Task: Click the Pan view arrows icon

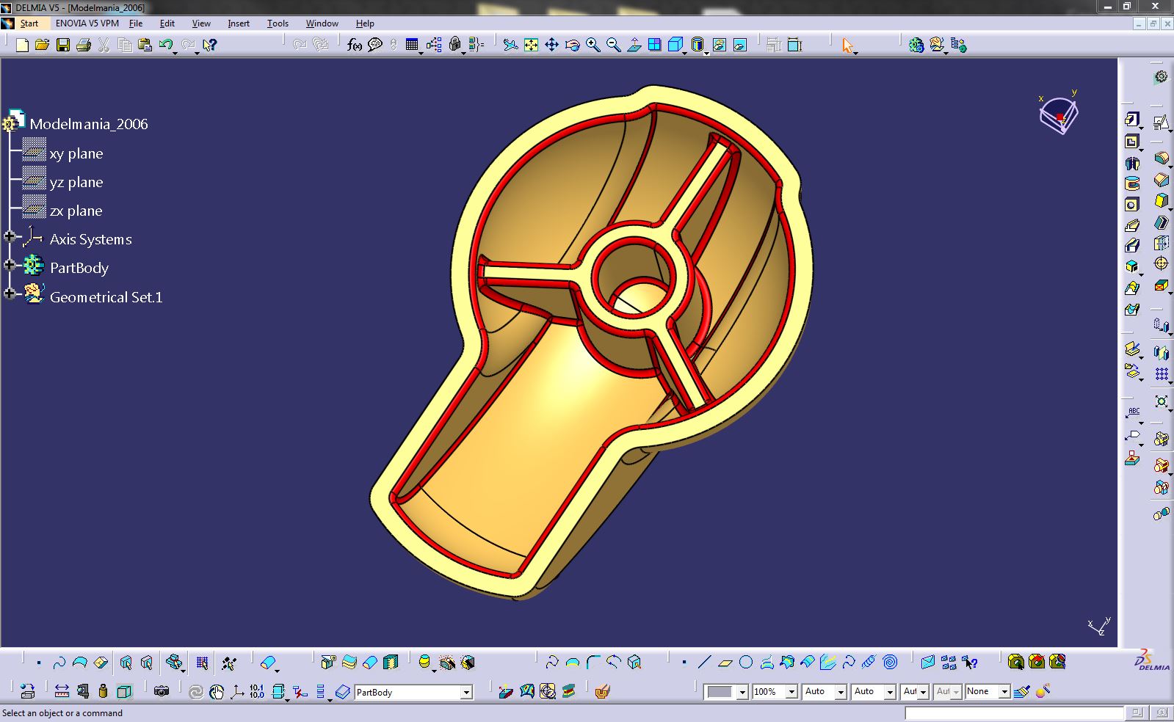Action: (x=551, y=45)
